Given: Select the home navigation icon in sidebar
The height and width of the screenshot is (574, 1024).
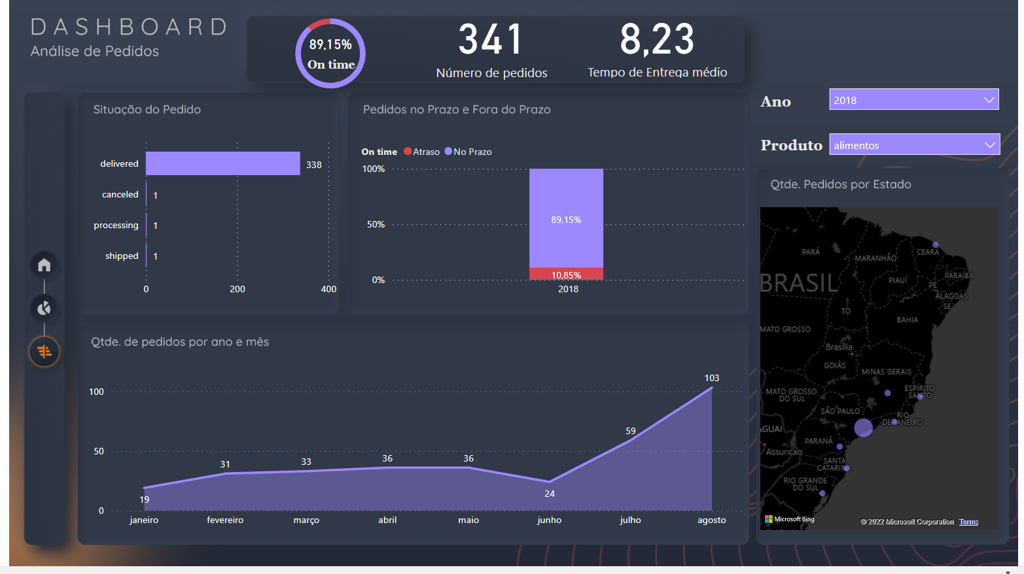Looking at the screenshot, I should pos(44,265).
